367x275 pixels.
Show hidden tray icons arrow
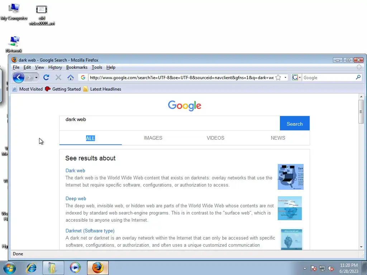305,268
